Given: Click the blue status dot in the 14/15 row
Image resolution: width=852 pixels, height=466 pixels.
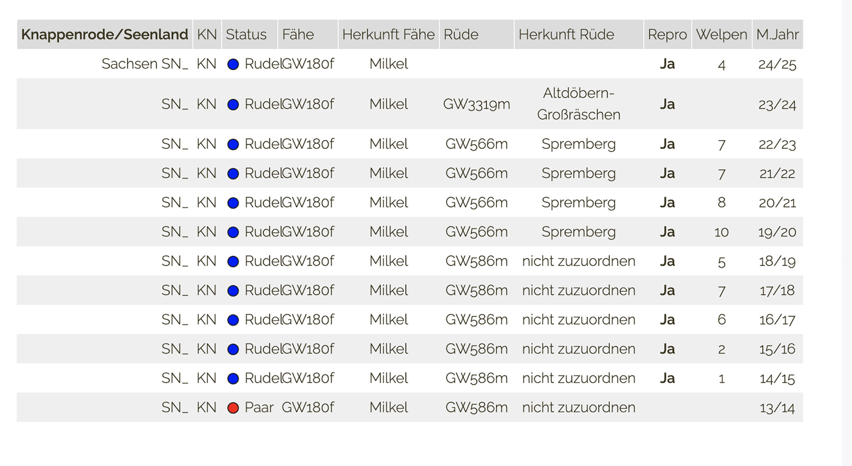Looking at the screenshot, I should coord(233,378).
